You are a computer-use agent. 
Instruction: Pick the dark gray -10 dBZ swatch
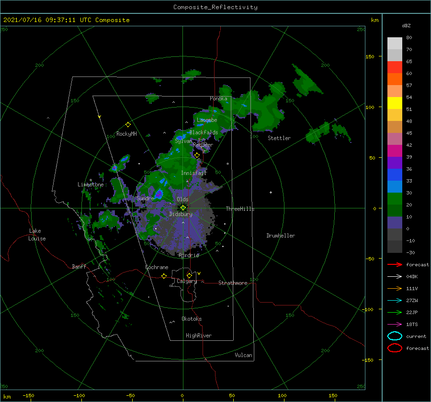[395, 247]
